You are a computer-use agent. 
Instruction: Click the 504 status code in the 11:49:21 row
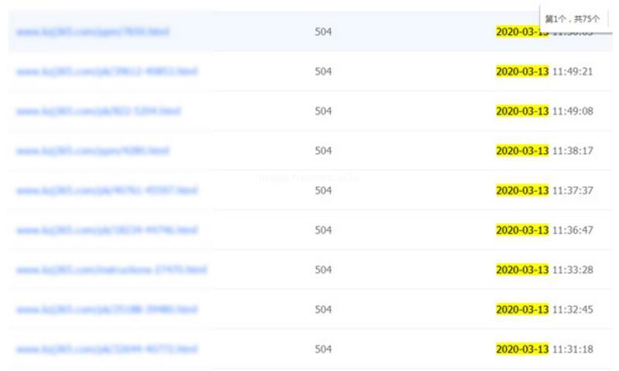pyautogui.click(x=323, y=71)
